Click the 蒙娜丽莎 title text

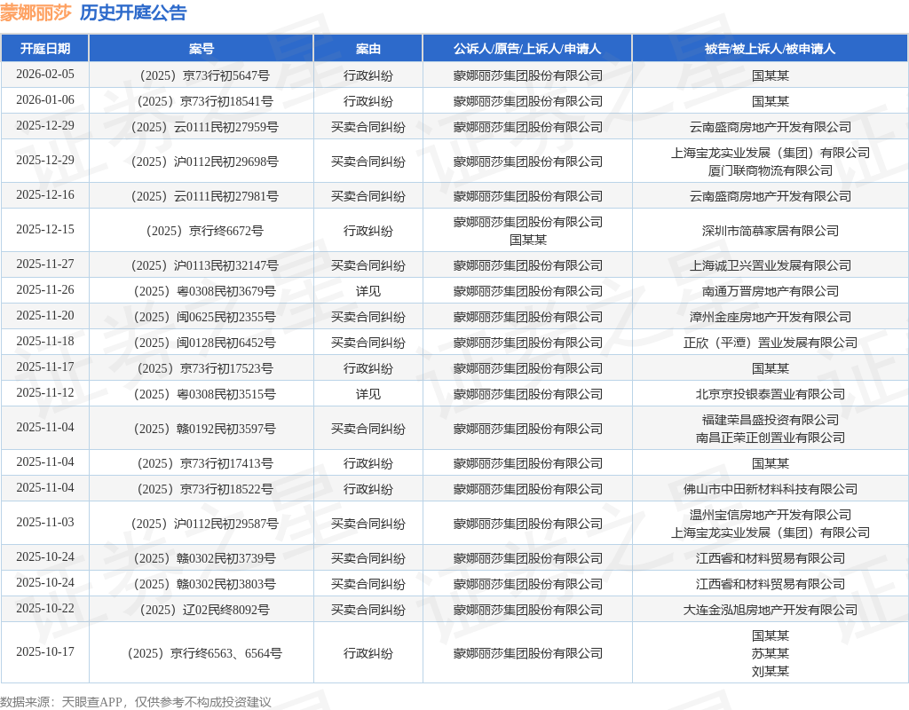point(36,12)
